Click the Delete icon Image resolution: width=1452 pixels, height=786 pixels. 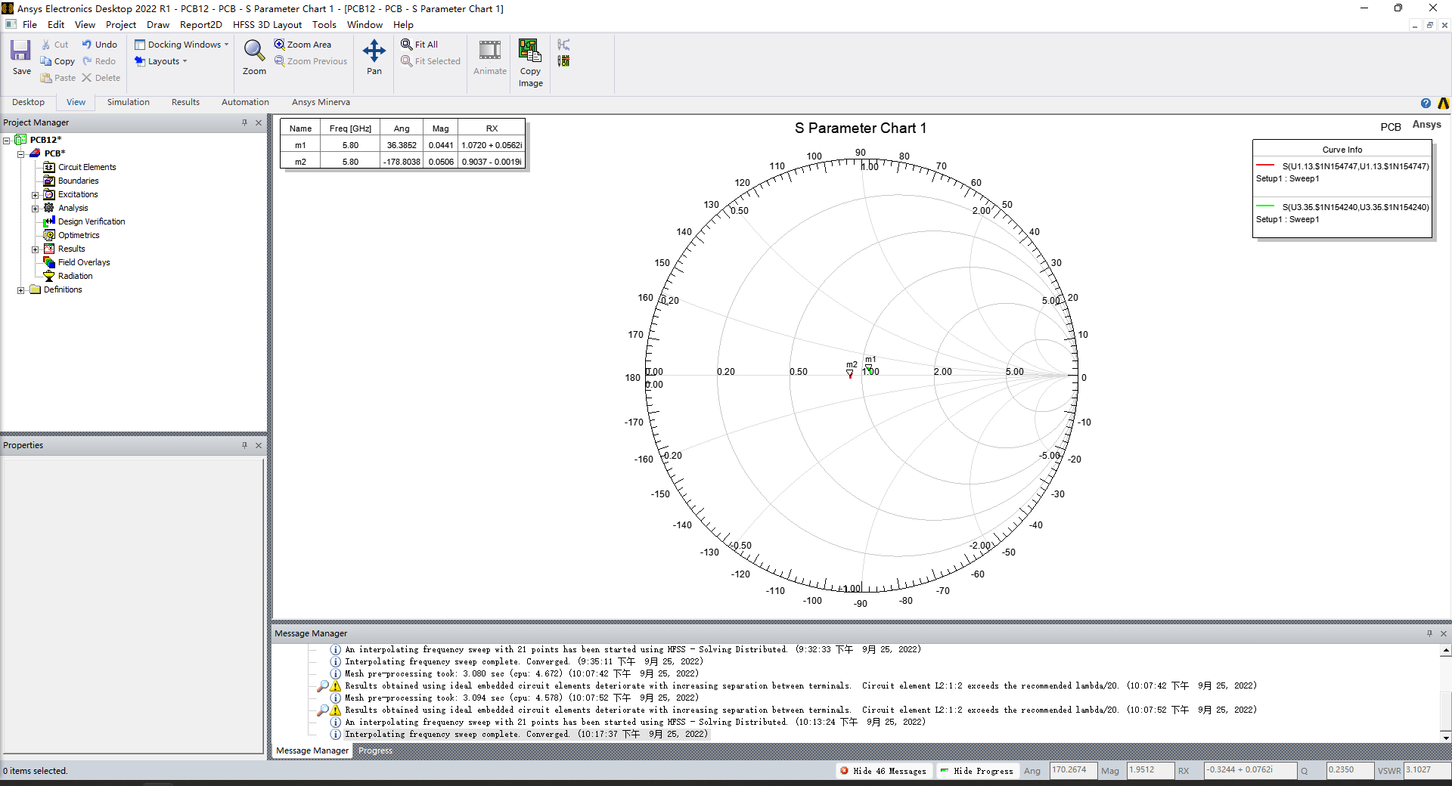point(87,78)
